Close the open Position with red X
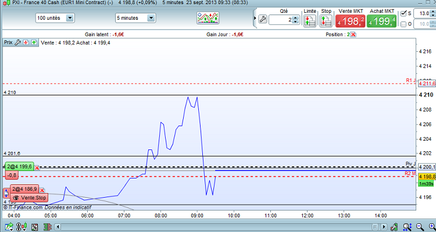The image size is (436, 232). click(x=353, y=34)
